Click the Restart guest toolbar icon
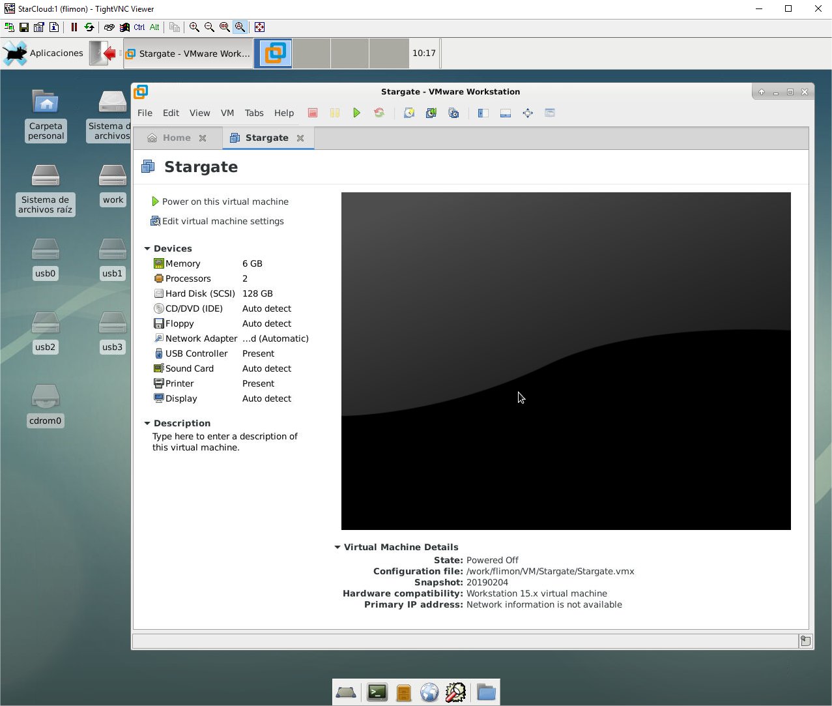 (379, 113)
